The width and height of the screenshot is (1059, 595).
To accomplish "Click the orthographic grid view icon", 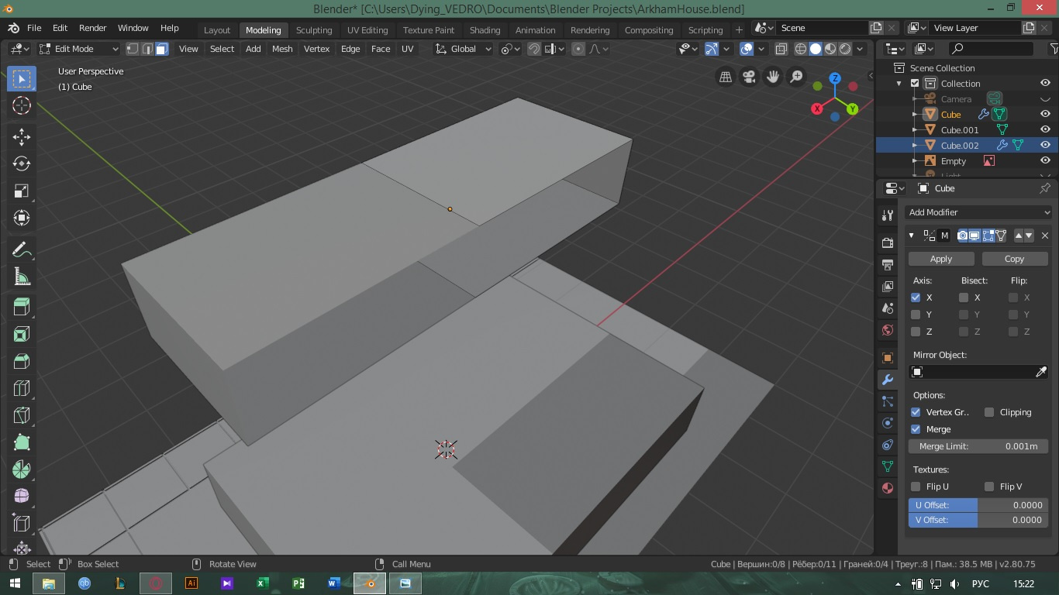I will pyautogui.click(x=726, y=77).
